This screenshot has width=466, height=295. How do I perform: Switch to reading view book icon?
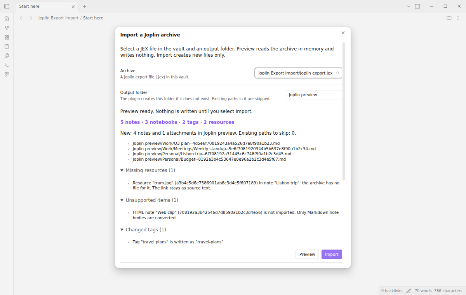pyautogui.click(x=449, y=18)
